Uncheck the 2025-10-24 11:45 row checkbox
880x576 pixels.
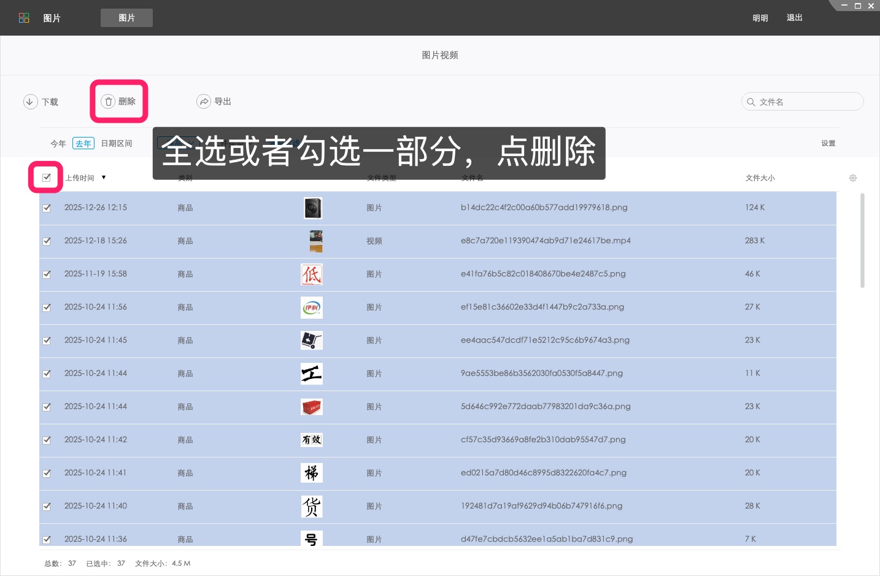pos(47,341)
